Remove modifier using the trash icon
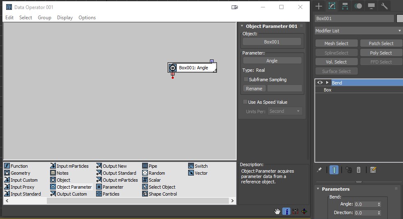This screenshot has width=403, height=219. (x=359, y=170)
